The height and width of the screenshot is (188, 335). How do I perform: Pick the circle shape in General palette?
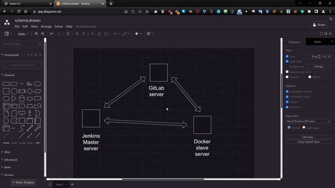point(14,91)
